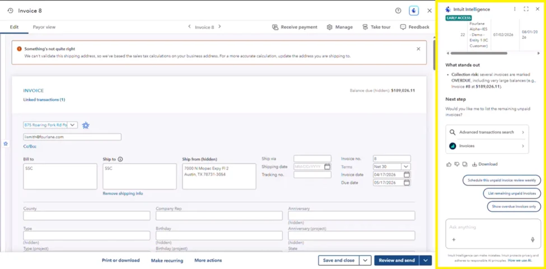Select Schedule this unpaid invoice review weekly
Viewport: 546px width, 269px height.
pos(502,180)
